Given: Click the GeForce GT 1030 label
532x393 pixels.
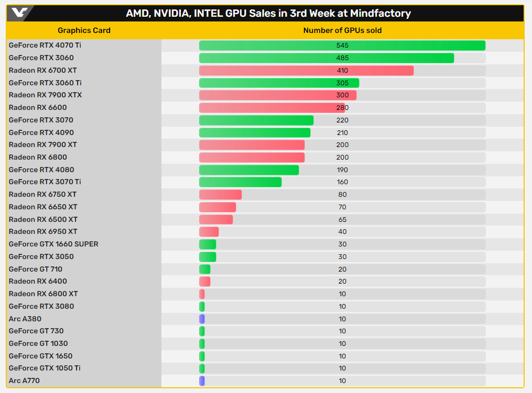Looking at the screenshot, I should (38, 344).
